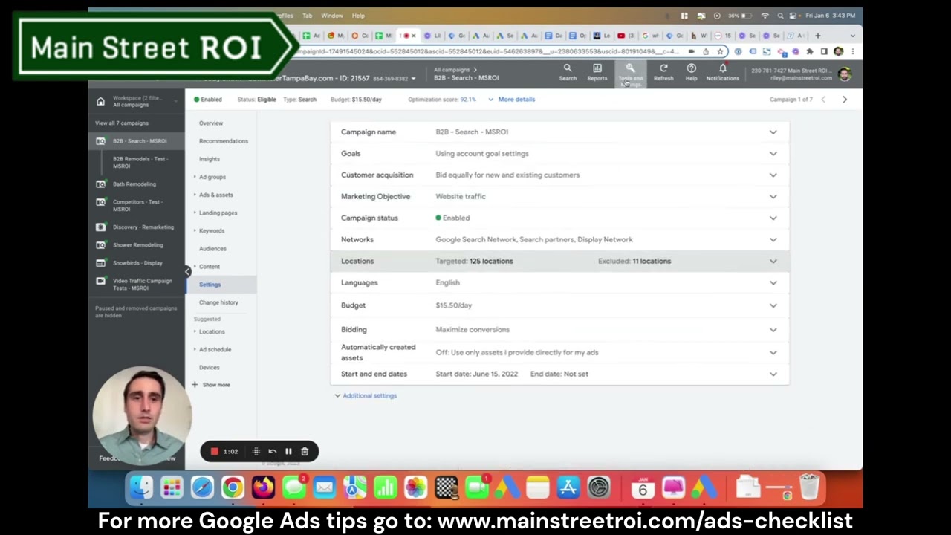The width and height of the screenshot is (951, 535).
Task: Open Recommendations in the side menu
Action: 224,141
